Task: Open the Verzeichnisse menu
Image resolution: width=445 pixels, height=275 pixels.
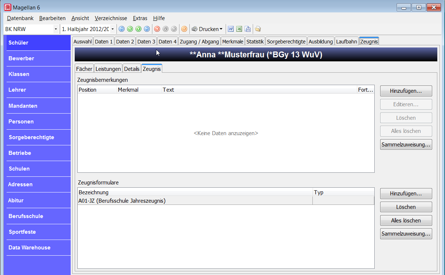Action: point(111,18)
